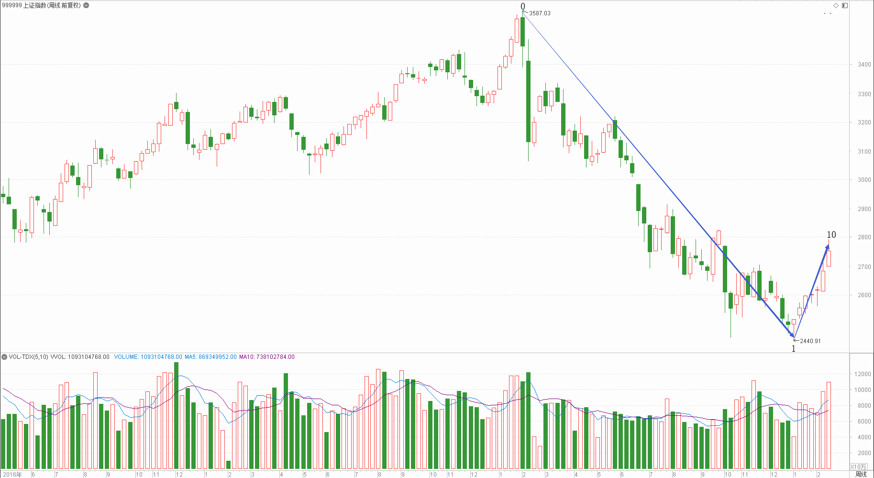Click the 3587.03 high price marker
Screen dimensions: 874x478
[x=540, y=13]
